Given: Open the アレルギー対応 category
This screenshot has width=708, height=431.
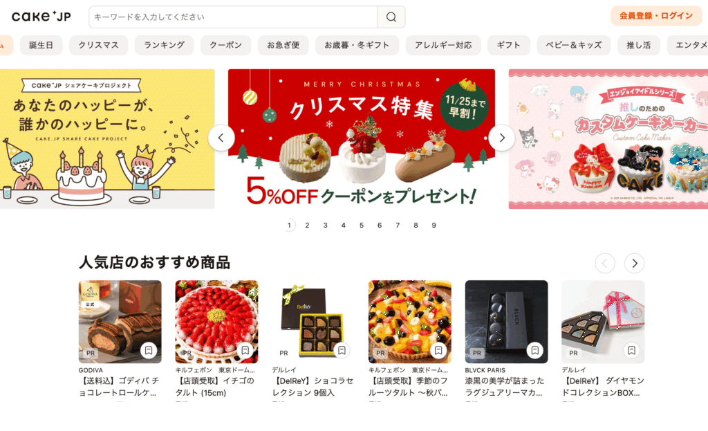Looking at the screenshot, I should (443, 45).
